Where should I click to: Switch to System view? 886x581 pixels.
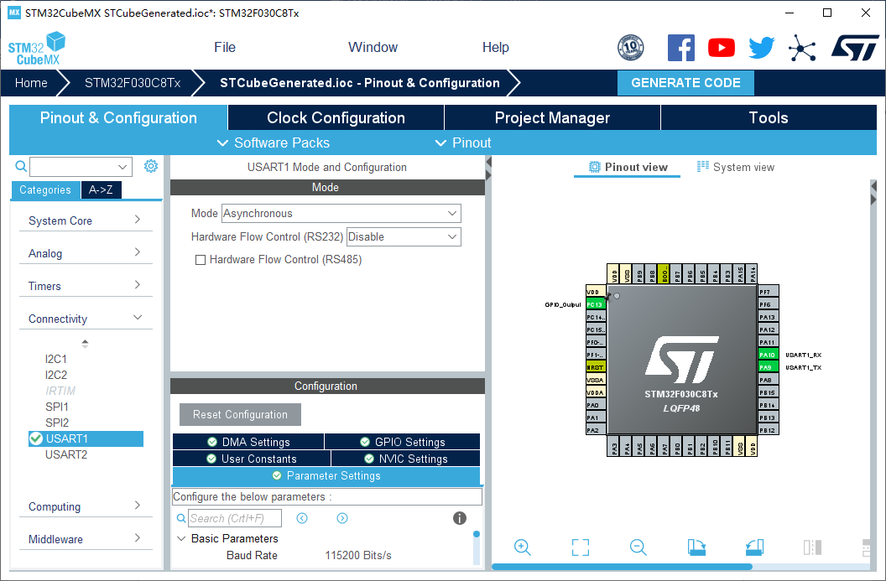pos(735,167)
